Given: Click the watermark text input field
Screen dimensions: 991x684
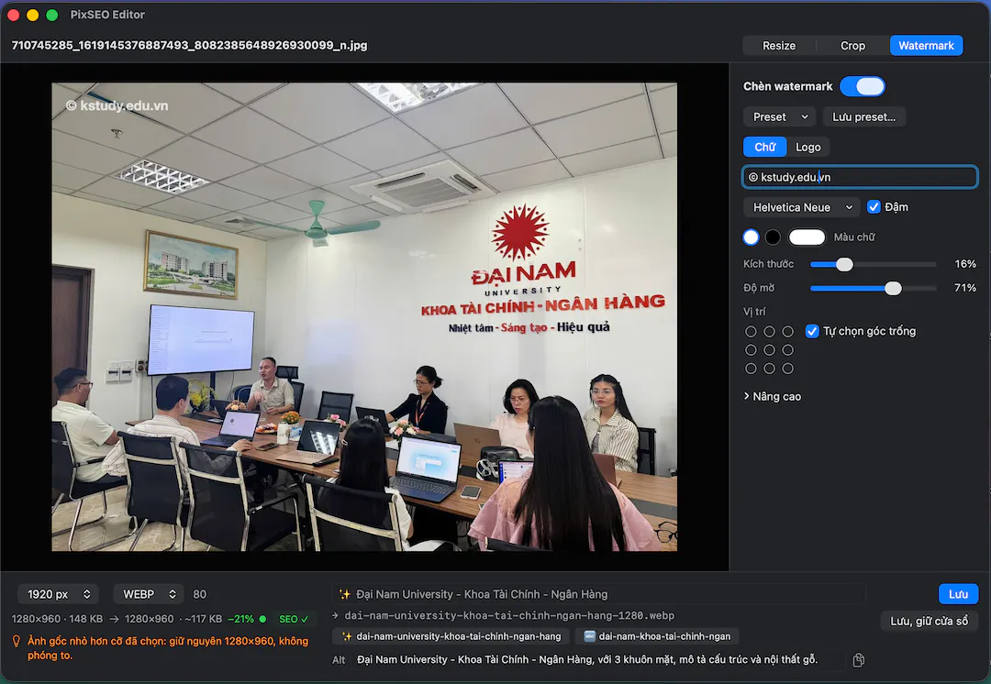Looking at the screenshot, I should pyautogui.click(x=860, y=177).
